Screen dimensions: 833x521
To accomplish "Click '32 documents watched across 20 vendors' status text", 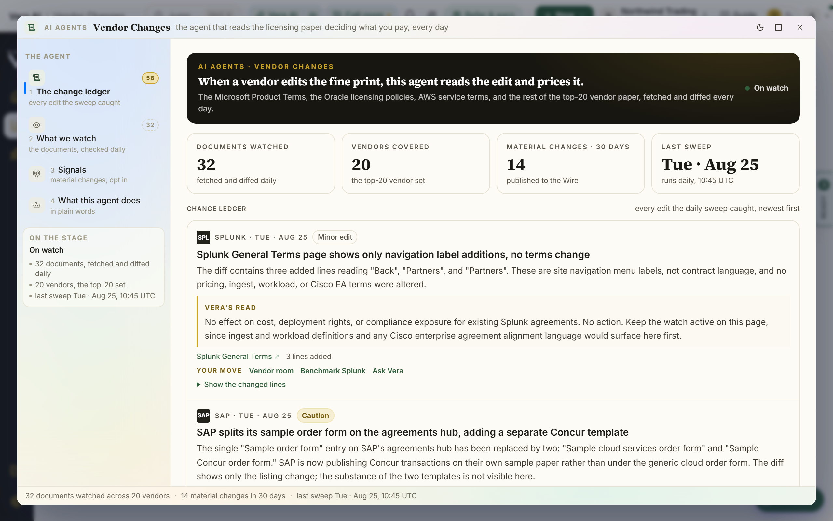I will [97, 496].
